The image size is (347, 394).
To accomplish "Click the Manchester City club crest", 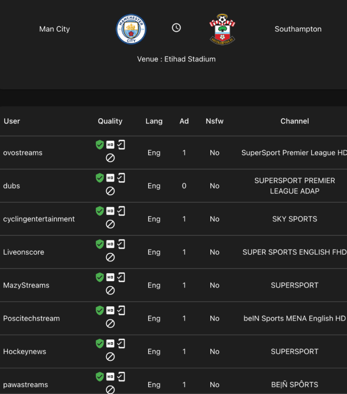I will coord(131,29).
